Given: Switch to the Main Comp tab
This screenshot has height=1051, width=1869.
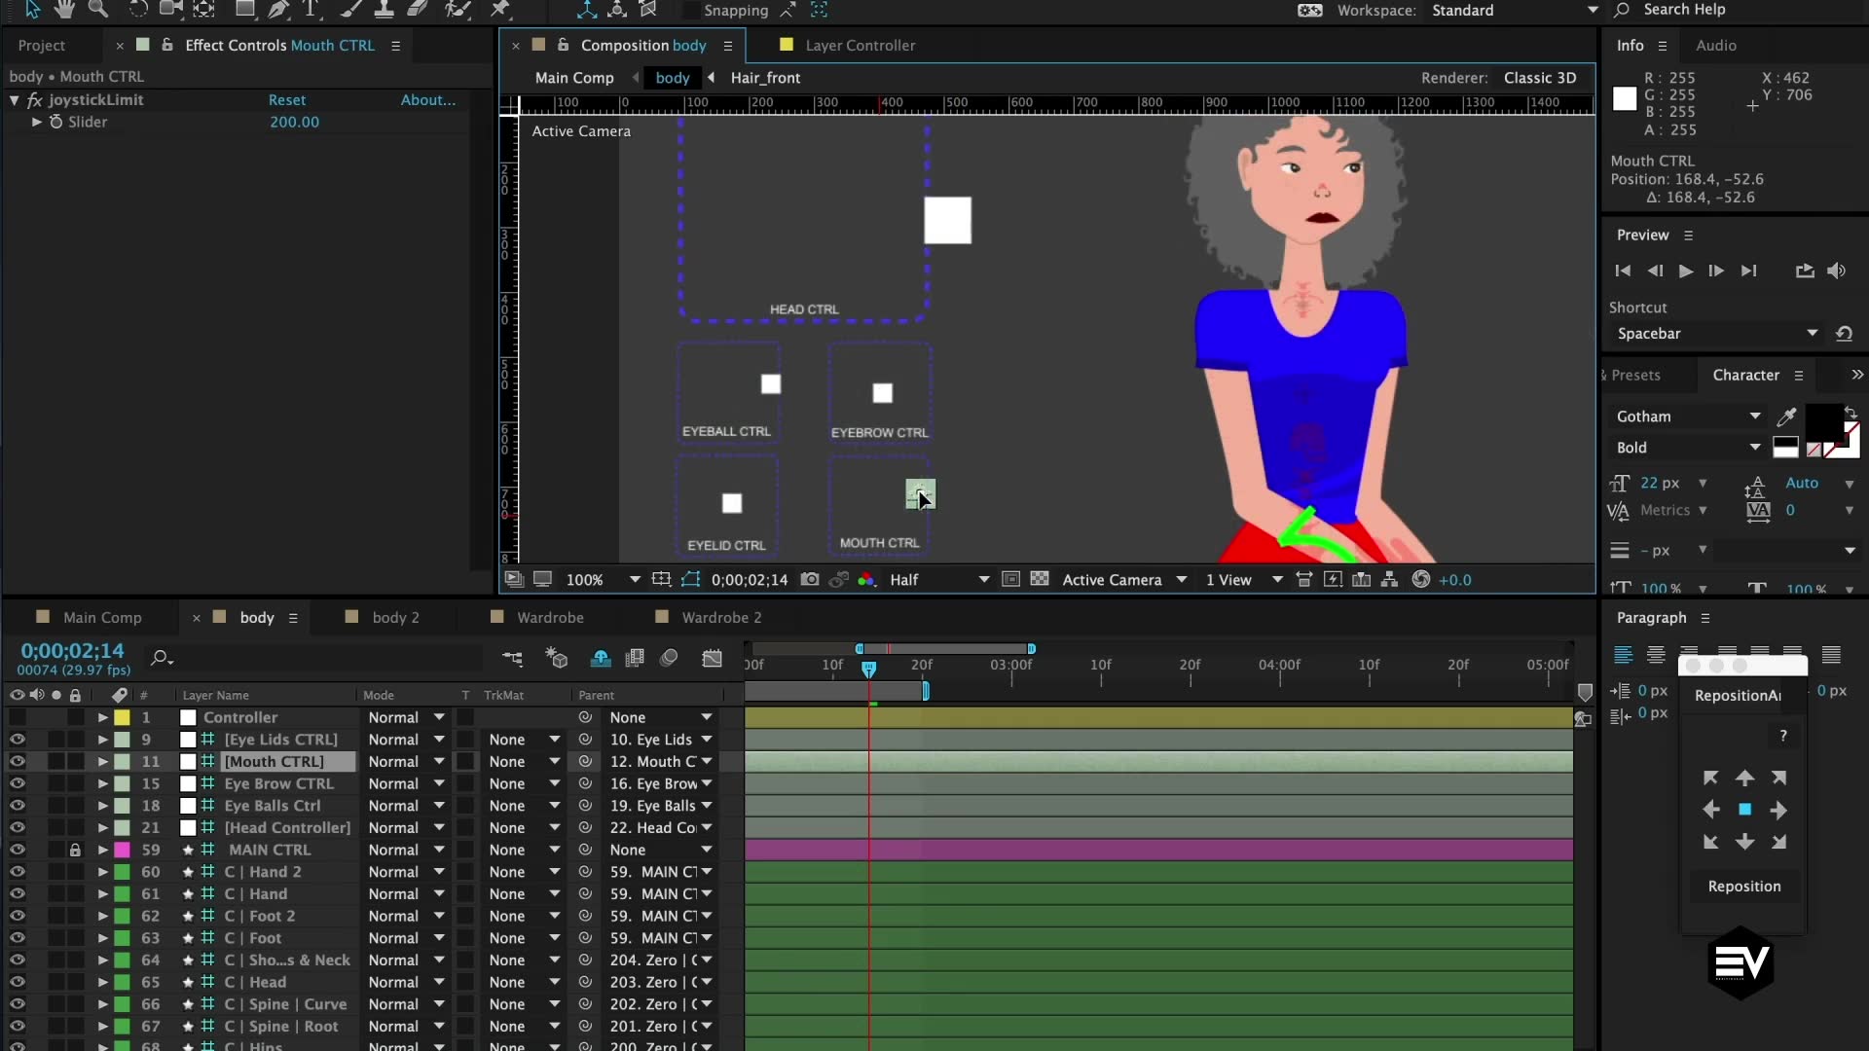Looking at the screenshot, I should 100,617.
